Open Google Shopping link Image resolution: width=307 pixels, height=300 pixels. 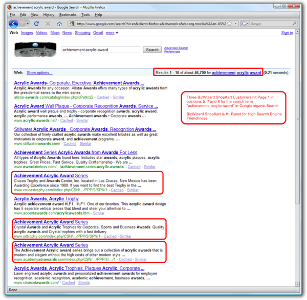pos(82,33)
